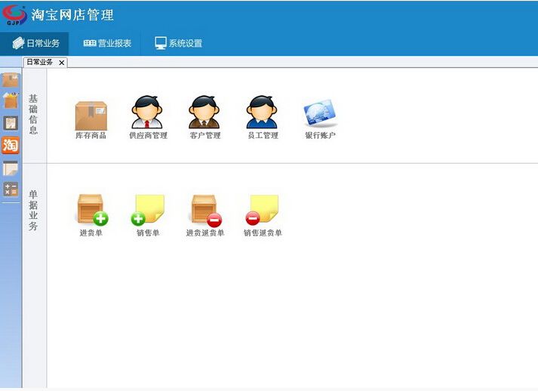Click the sidebar cardboard box icon
The image size is (538, 391).
point(11,80)
